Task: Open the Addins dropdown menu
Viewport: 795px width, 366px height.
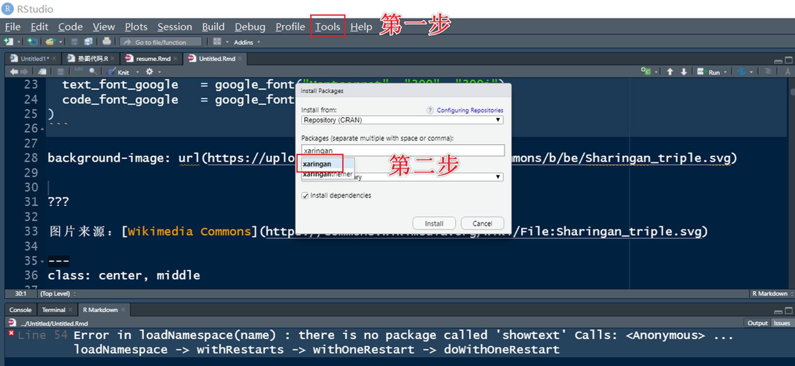Action: (246, 42)
